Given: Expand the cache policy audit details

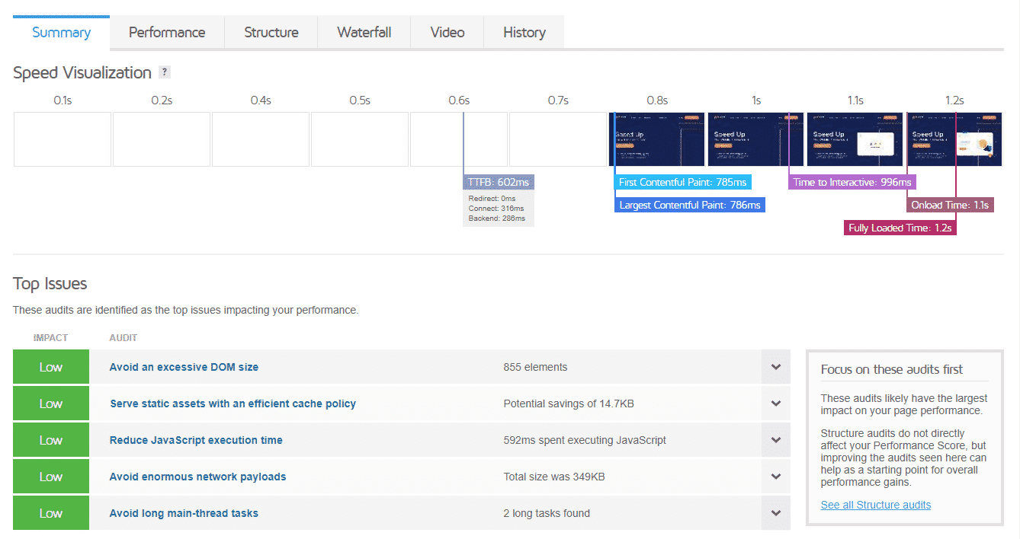Looking at the screenshot, I should click(x=775, y=403).
